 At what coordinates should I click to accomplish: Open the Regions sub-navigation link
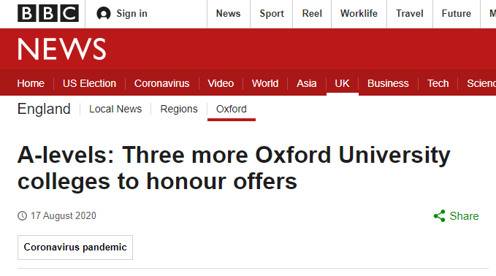click(179, 109)
